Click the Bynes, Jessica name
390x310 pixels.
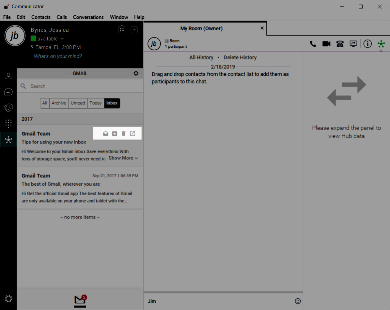pyautogui.click(x=50, y=30)
